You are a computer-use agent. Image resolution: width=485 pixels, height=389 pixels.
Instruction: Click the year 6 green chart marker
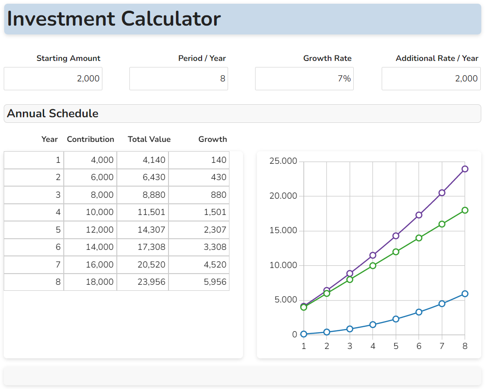(x=419, y=238)
